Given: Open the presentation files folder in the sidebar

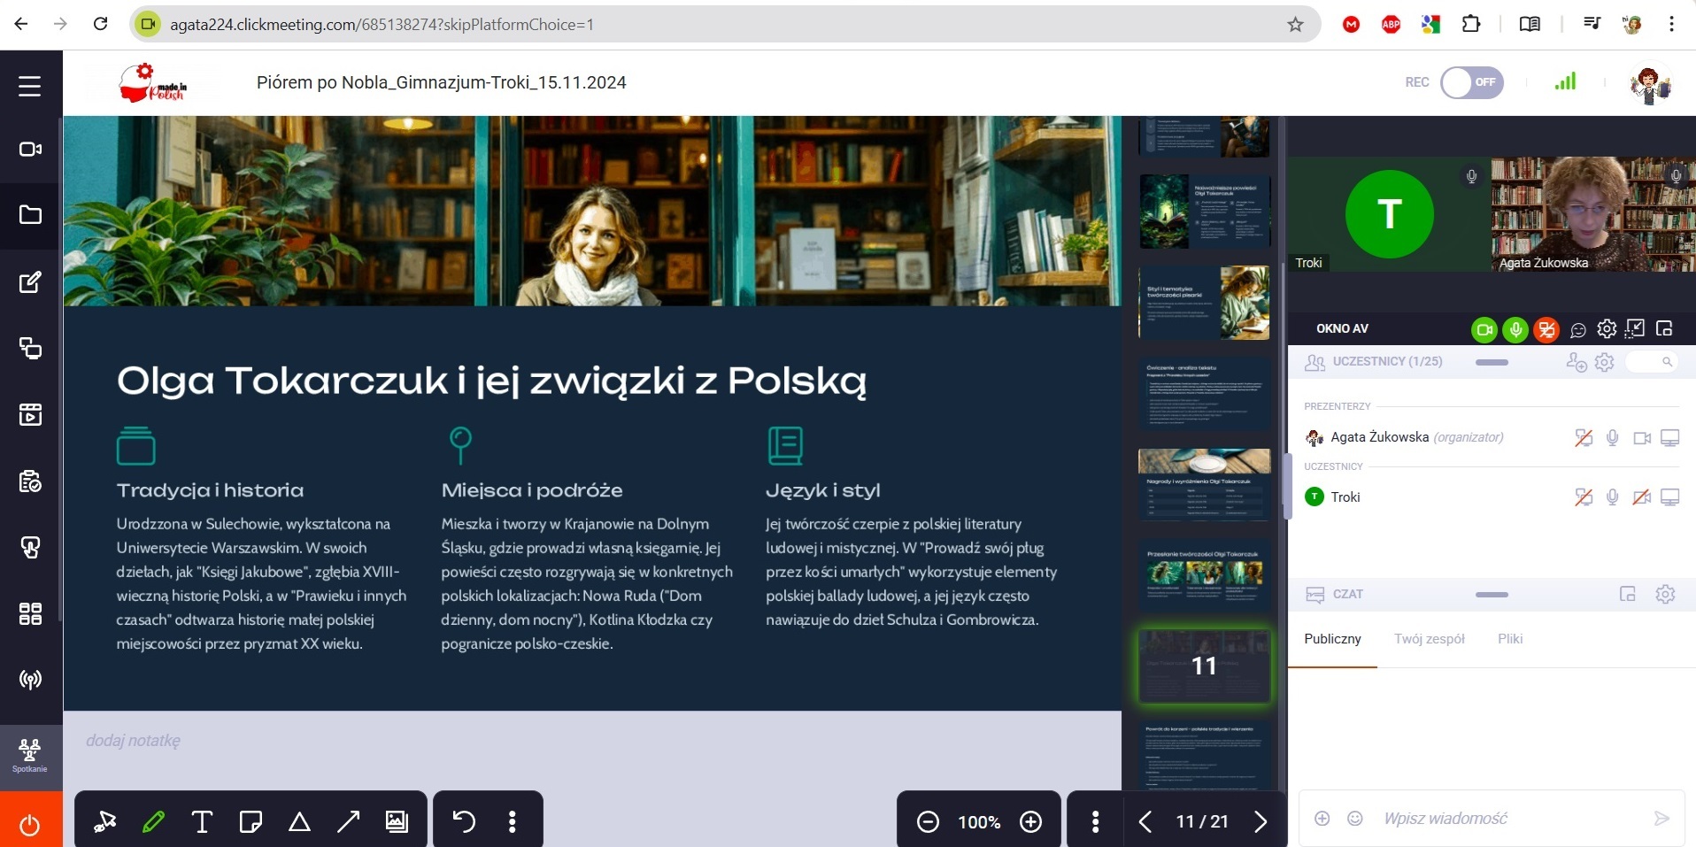Looking at the screenshot, I should tap(30, 215).
